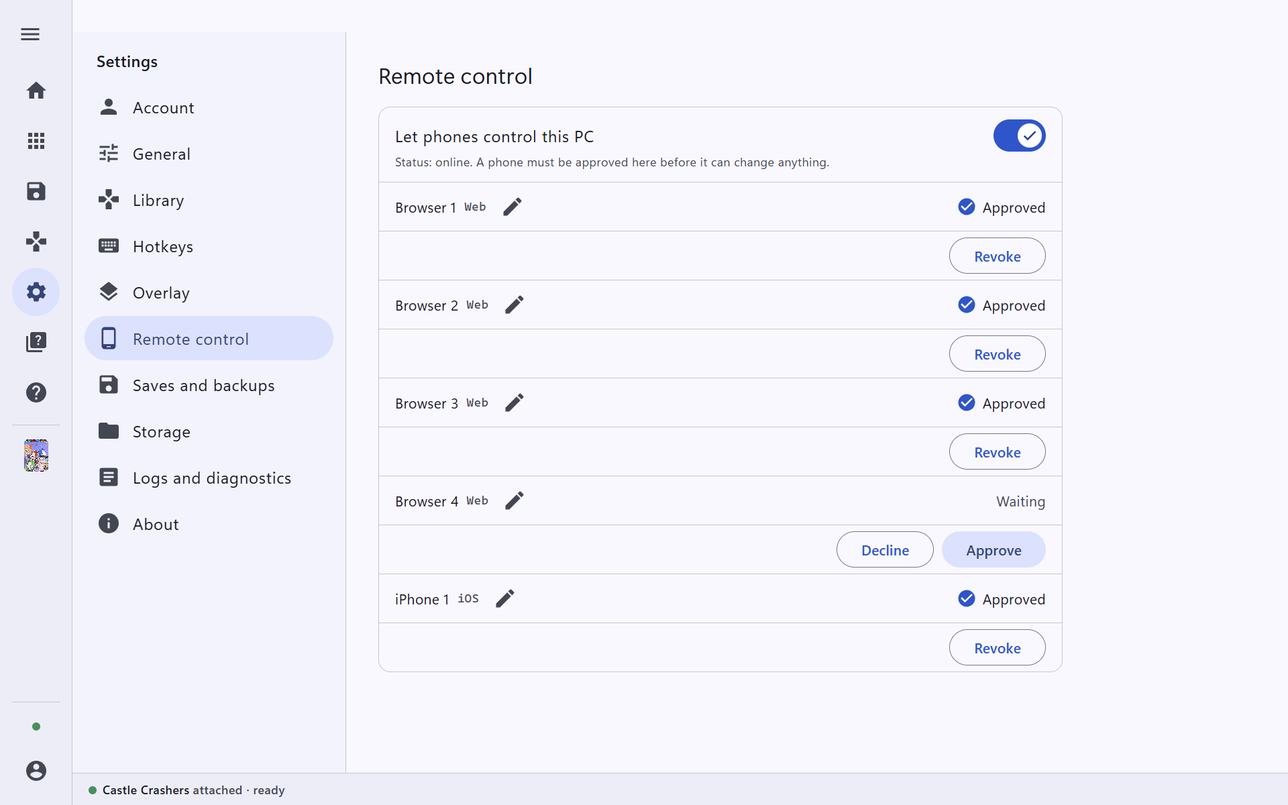Approve the Browser 4 request
This screenshot has width=1288, height=805.
point(994,550)
